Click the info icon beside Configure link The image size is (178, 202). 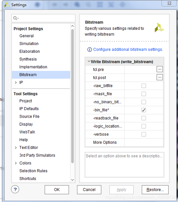tap(90, 49)
